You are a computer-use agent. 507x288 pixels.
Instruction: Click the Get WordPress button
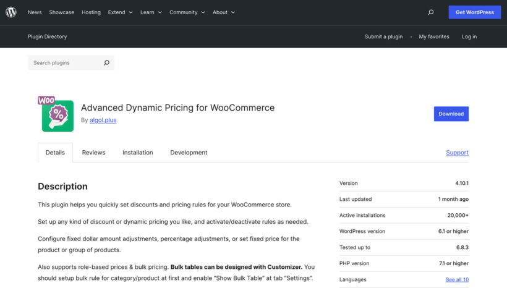click(x=474, y=12)
